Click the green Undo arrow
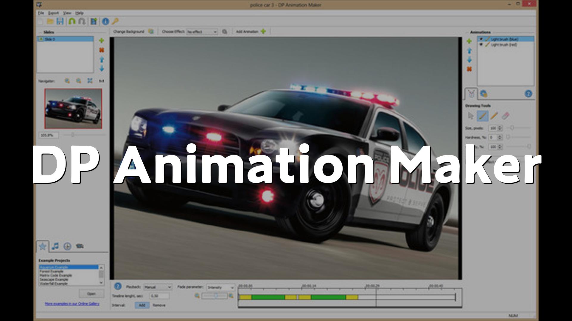572x321 pixels. (72, 21)
